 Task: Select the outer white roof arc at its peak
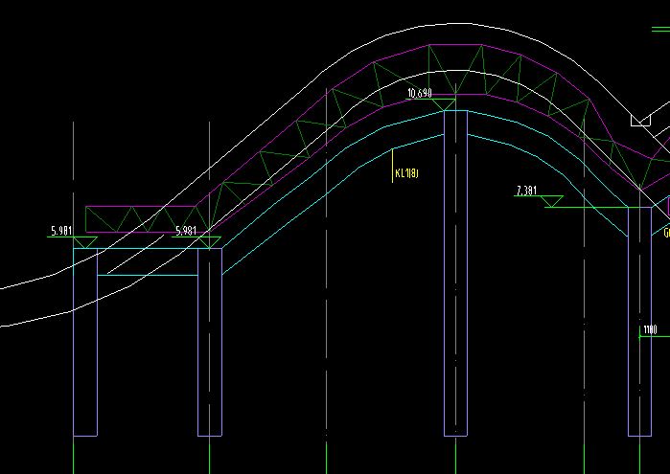(x=460, y=24)
